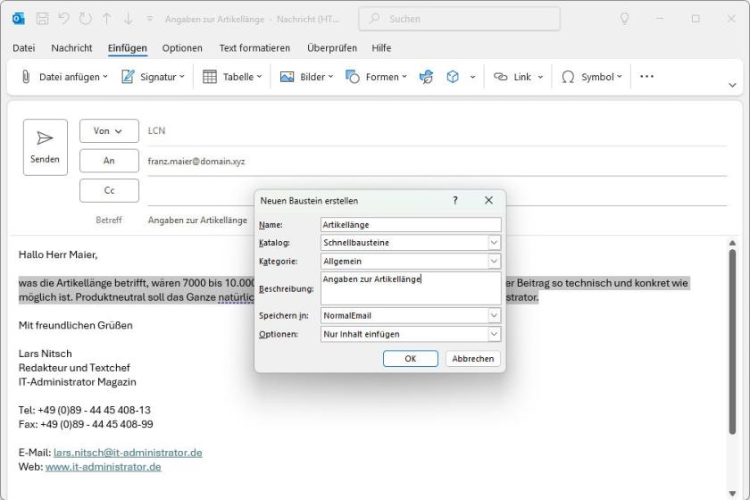Open the Optionen tab
The width and height of the screenshot is (750, 500).
(182, 48)
